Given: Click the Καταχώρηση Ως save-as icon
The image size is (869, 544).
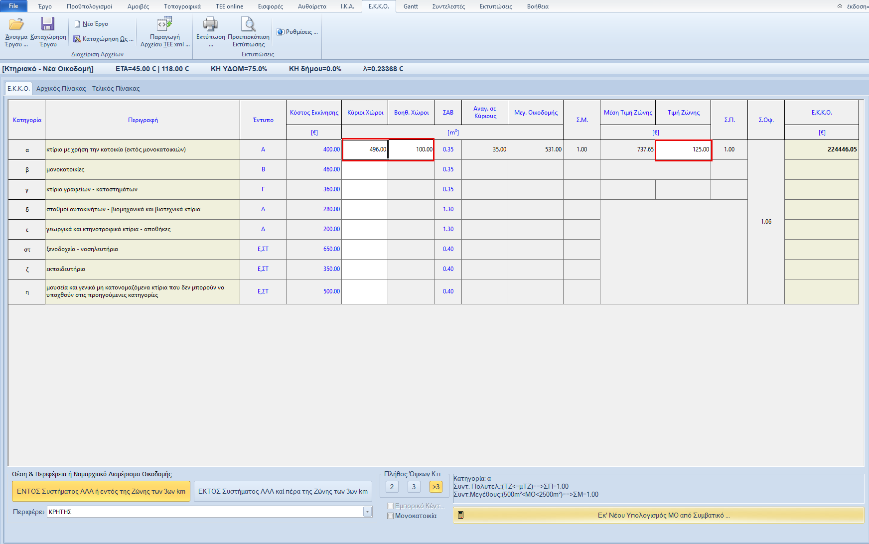Looking at the screenshot, I should 77,39.
